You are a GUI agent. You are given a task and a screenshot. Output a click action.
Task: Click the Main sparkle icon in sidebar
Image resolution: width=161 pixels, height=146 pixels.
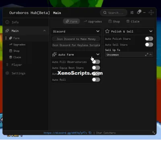[x=7, y=31]
